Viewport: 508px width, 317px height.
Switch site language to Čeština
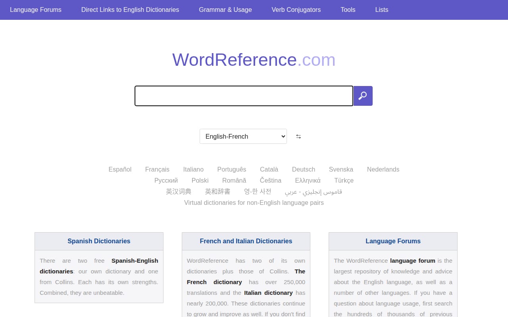pos(271,180)
